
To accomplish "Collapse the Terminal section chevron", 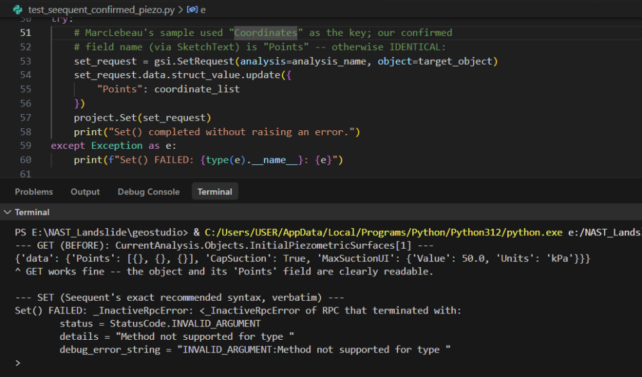I will coord(7,212).
